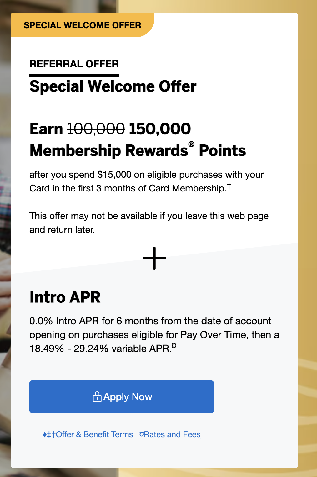Open the Rates and Fees link
Screen dimensions: 317x477
pyautogui.click(x=170, y=434)
